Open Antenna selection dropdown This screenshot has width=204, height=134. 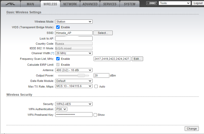[74, 70]
